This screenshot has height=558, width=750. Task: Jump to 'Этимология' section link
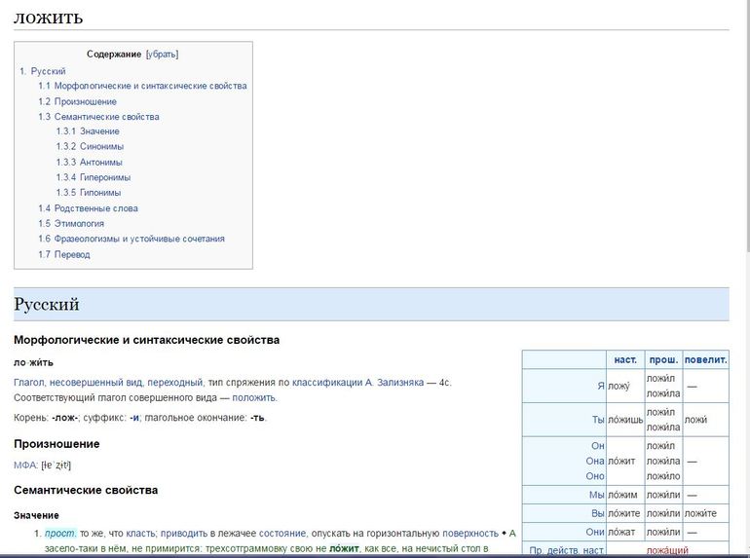click(79, 224)
